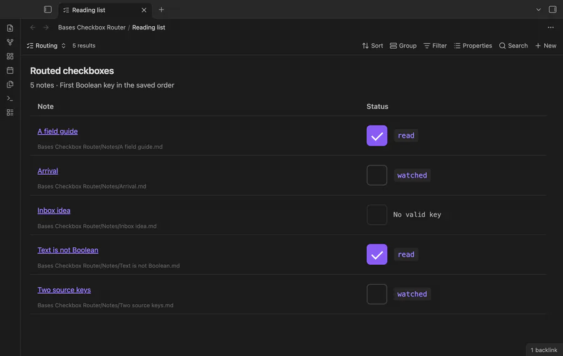Navigate forward with the right arrow
563x356 pixels.
click(46, 27)
